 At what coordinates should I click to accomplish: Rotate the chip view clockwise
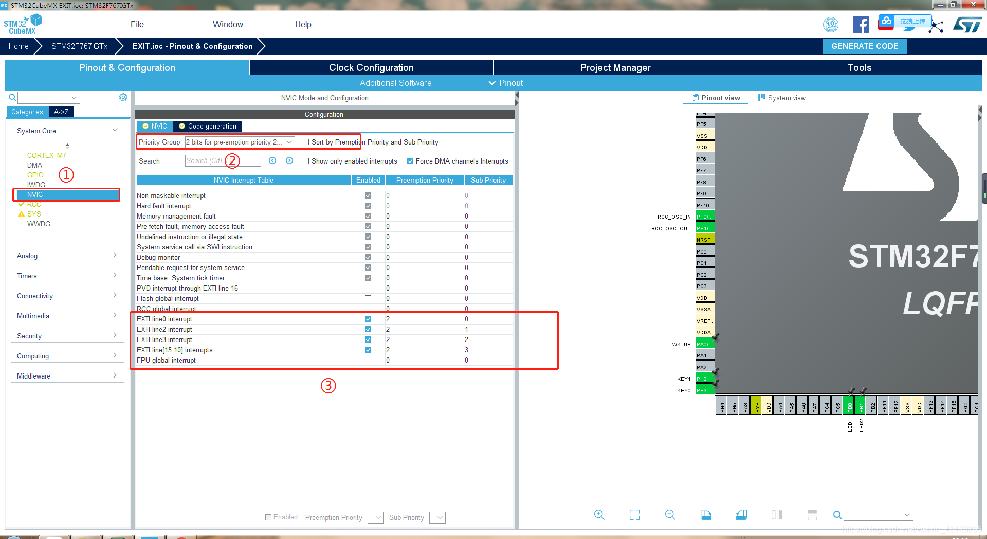706,515
